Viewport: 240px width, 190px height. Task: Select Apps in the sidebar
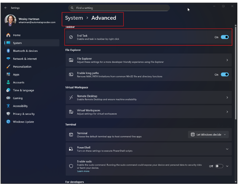coord(16,75)
